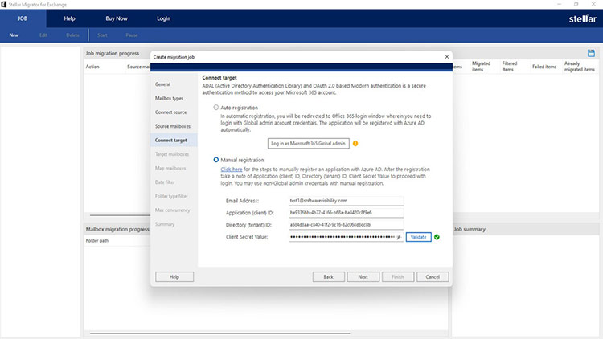603x339 pixels.
Task: Click the green validation checkmark icon
Action: tap(437, 238)
